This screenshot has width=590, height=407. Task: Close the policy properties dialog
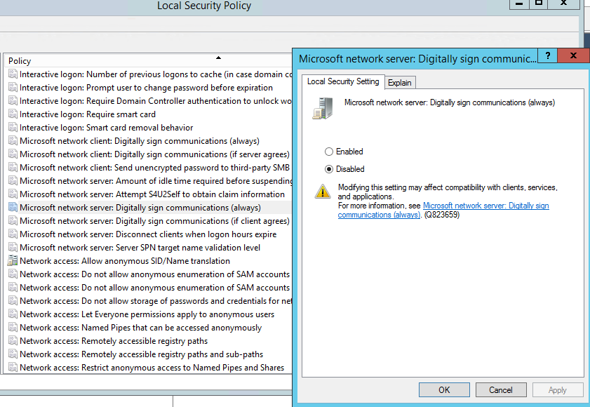pyautogui.click(x=574, y=56)
